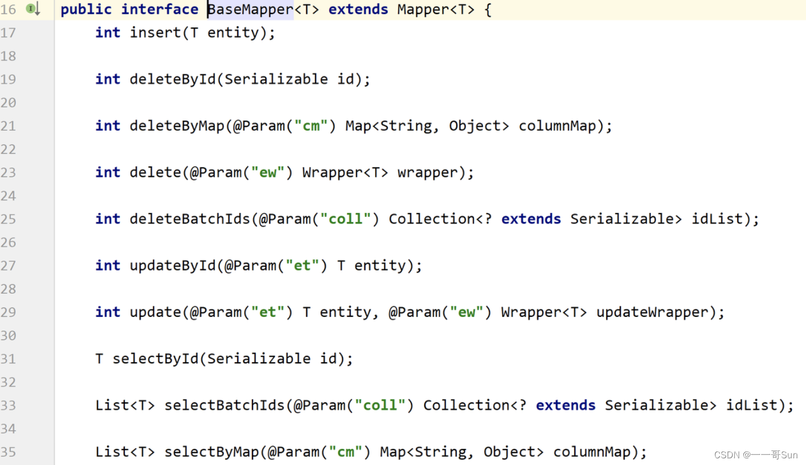Click columnMap parameter on line 21
The width and height of the screenshot is (806, 465).
click(557, 126)
